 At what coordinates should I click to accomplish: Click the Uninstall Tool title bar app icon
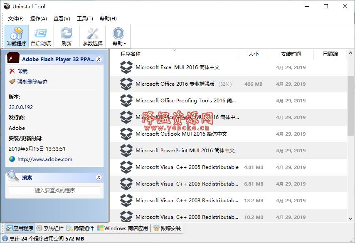(x=7, y=6)
